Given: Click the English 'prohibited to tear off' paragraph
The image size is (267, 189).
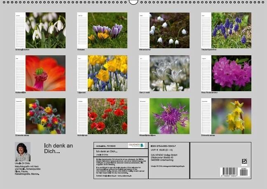Looking at the screenshot, I should point(120,170).
